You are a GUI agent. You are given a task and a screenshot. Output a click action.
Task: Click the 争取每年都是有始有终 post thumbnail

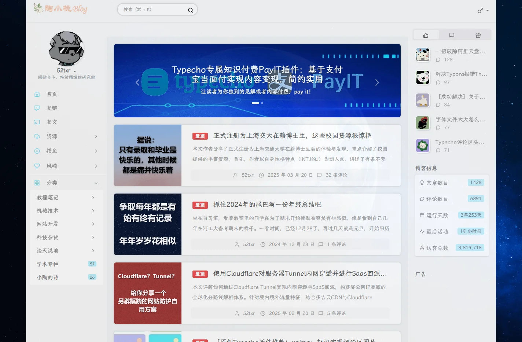coord(148,224)
